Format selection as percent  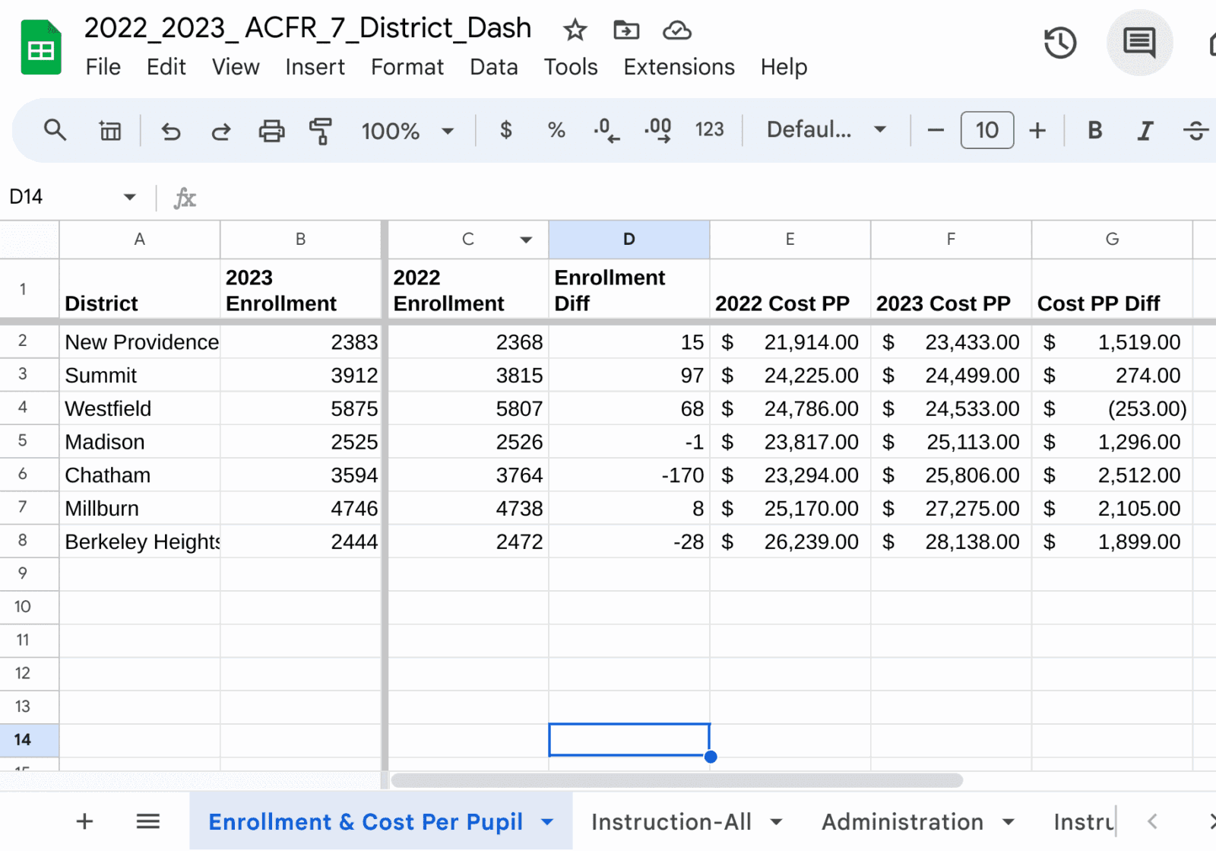point(556,130)
